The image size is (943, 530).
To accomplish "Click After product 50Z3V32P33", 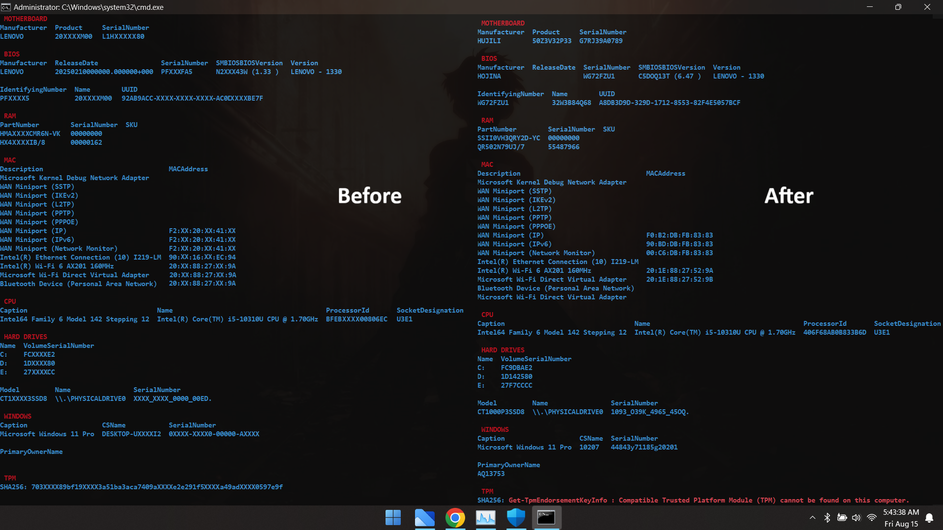I will point(552,41).
